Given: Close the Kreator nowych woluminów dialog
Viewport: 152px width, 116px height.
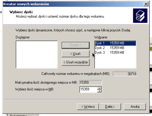Looking at the screenshot, I should (x=146, y=4).
